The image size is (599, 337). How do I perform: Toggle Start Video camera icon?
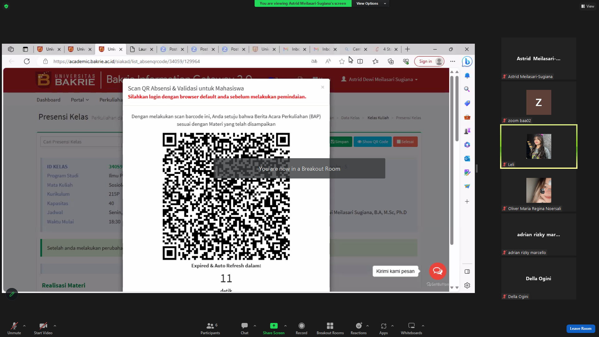coord(43,326)
